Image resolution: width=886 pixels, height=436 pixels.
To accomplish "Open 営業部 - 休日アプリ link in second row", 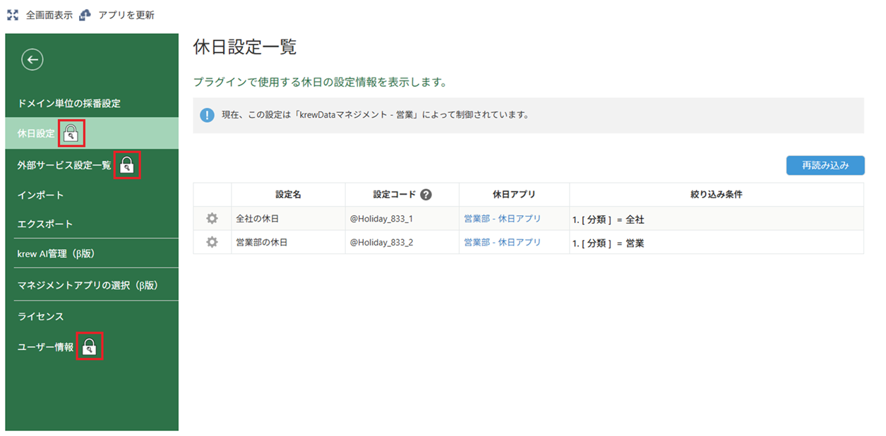I will click(502, 242).
